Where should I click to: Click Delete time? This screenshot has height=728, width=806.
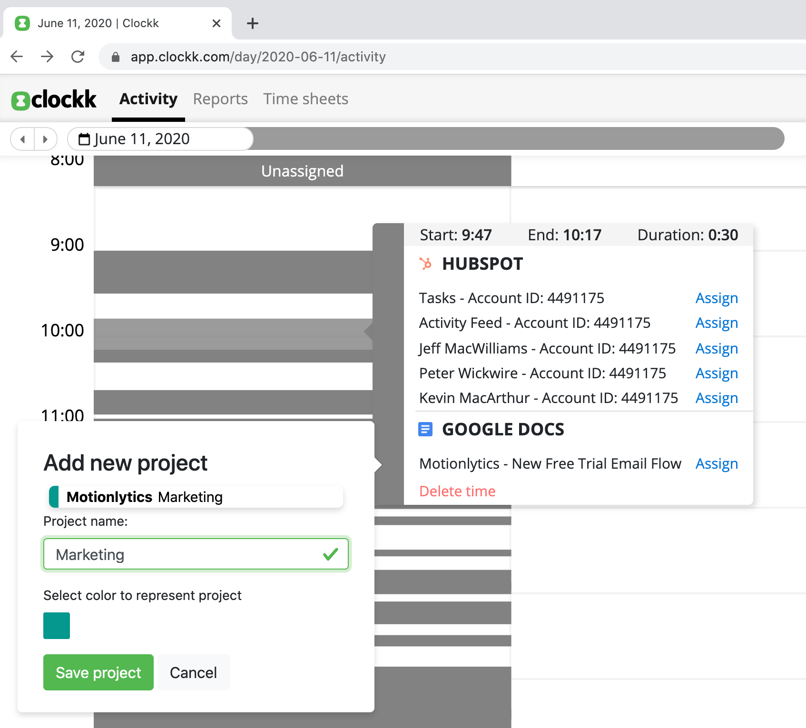(x=457, y=491)
